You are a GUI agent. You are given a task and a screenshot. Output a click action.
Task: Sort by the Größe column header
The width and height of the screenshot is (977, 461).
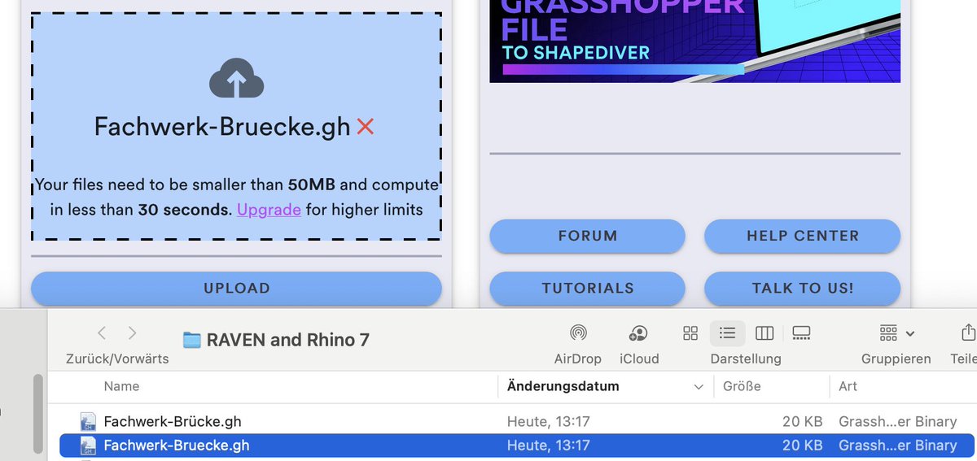pyautogui.click(x=742, y=386)
